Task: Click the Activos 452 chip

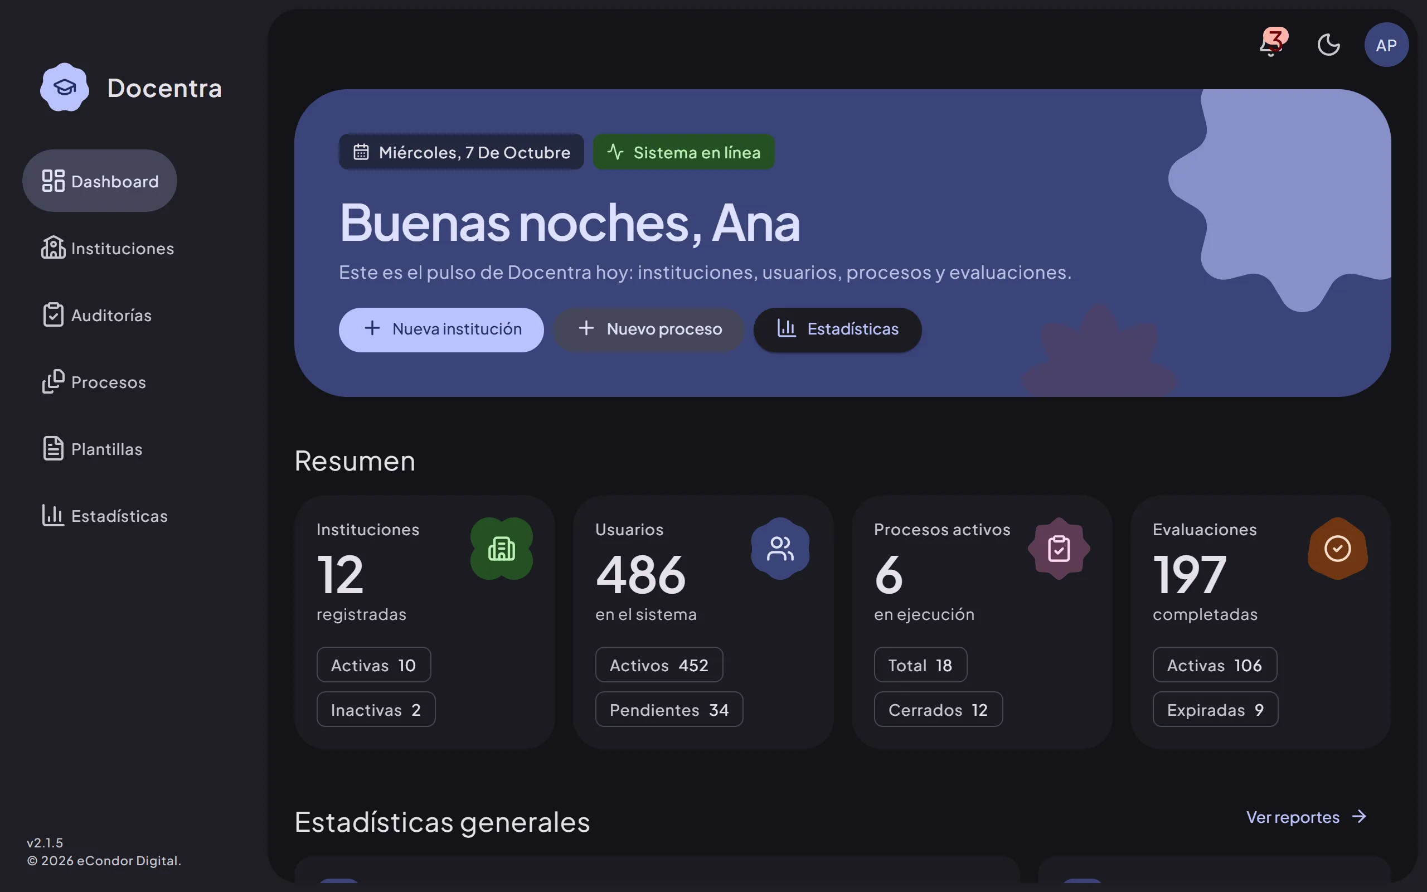Action: (659, 665)
